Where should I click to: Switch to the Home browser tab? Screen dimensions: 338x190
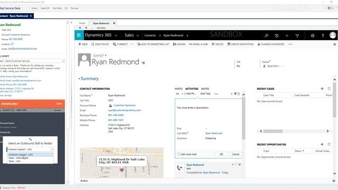82,23
